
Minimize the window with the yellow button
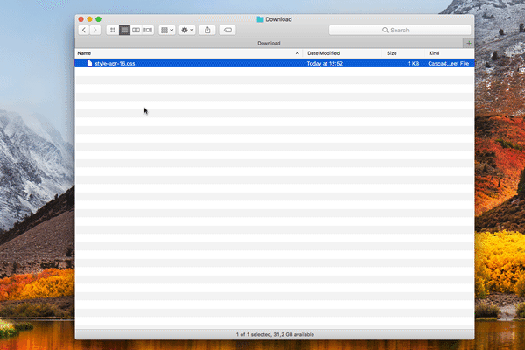pos(90,19)
